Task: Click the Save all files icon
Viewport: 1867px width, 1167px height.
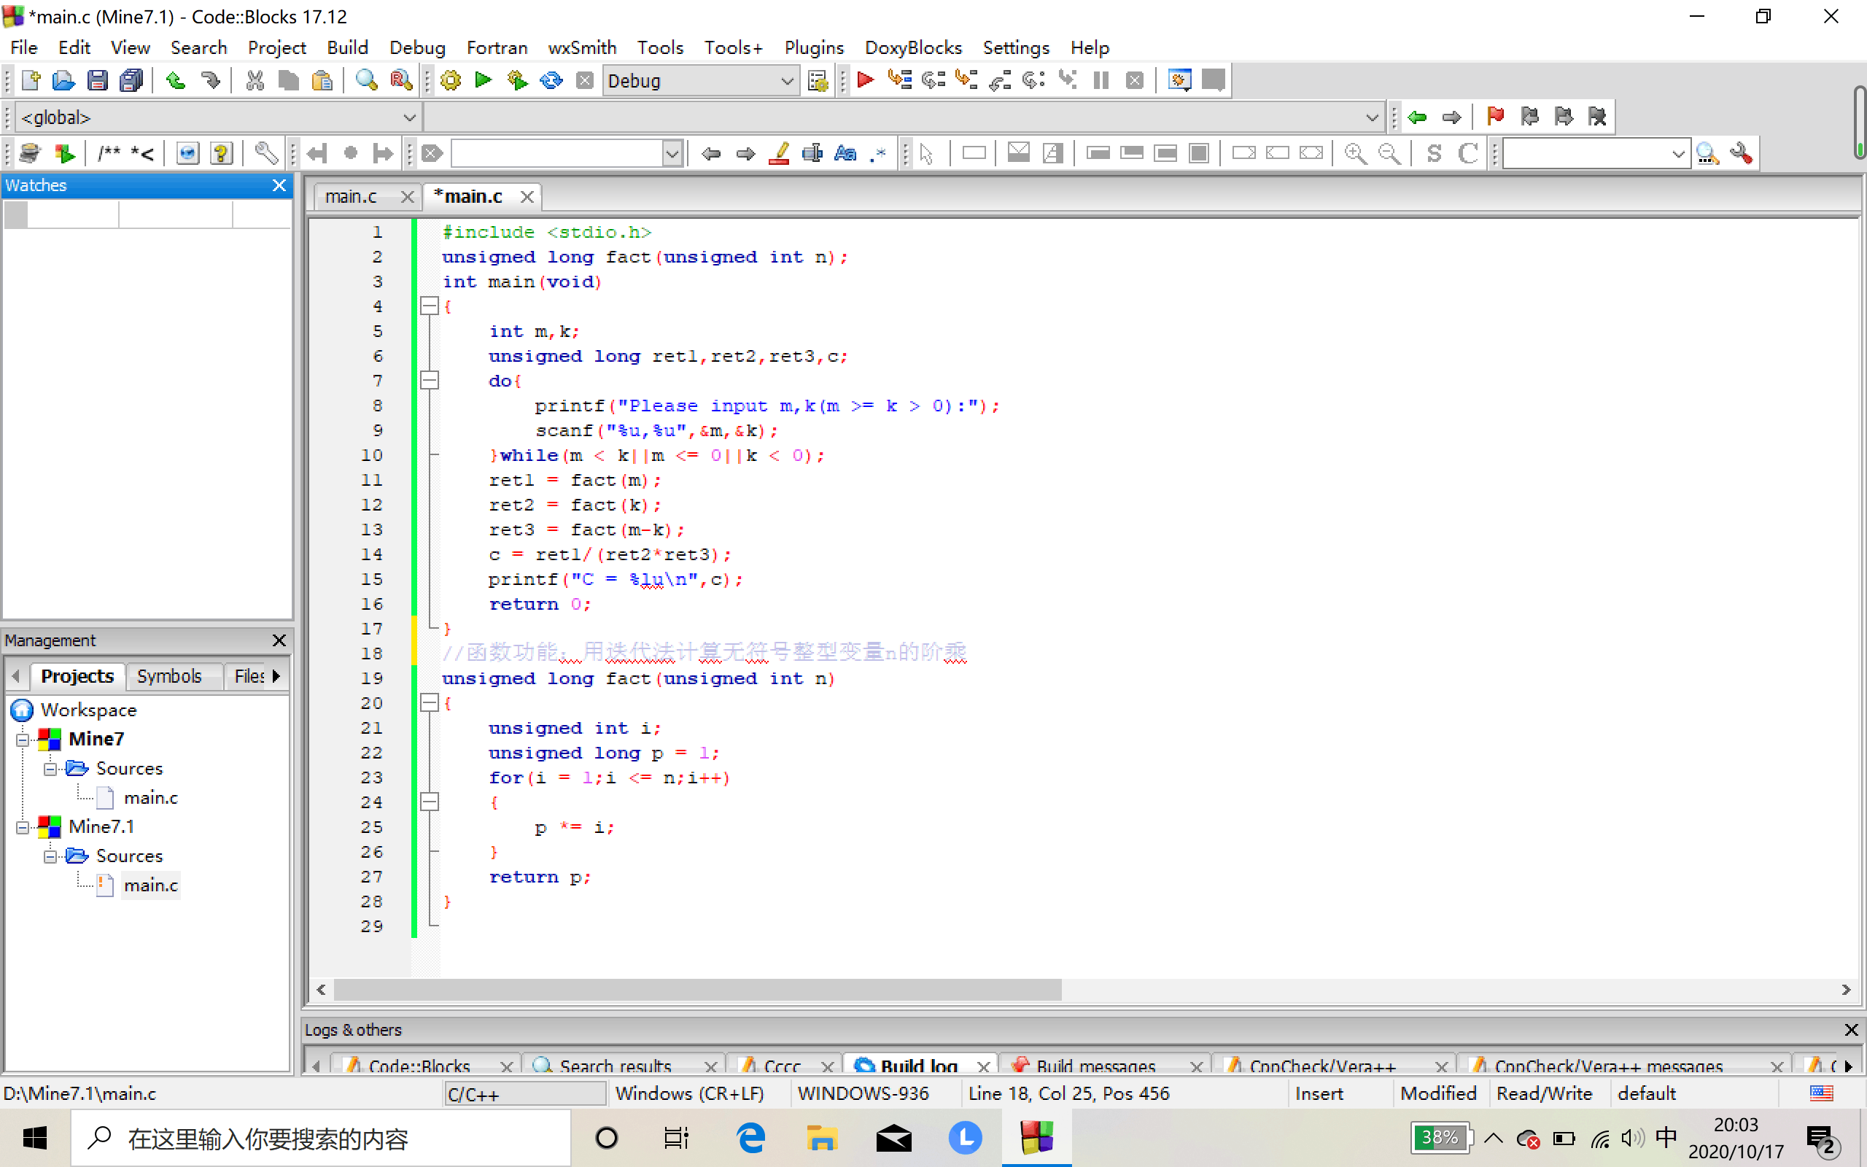Action: click(132, 80)
